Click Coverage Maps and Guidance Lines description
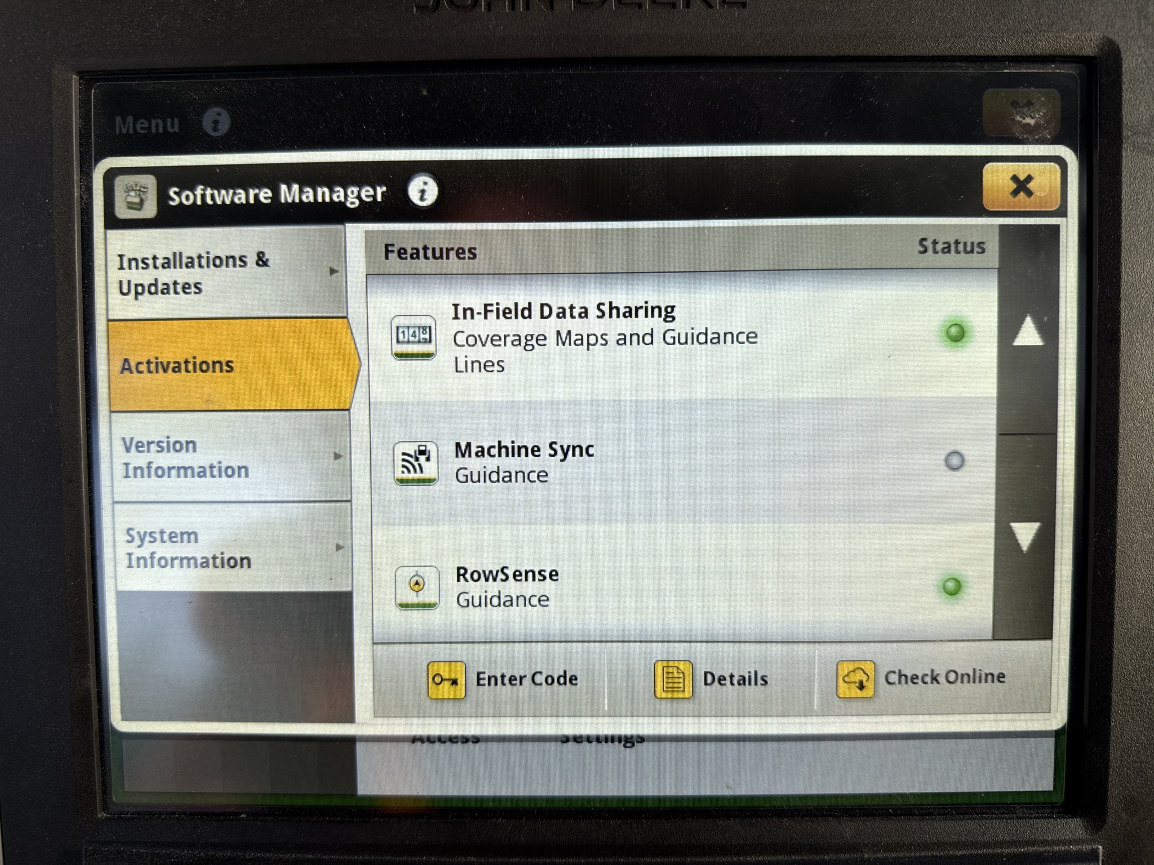Screen dimensions: 1154x865 click(x=605, y=351)
